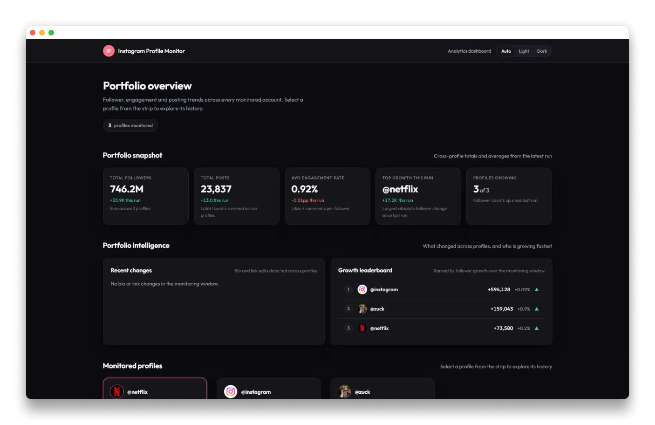Click the rank 2 badge in leaderboard
The width and height of the screenshot is (655, 425).
click(348, 309)
